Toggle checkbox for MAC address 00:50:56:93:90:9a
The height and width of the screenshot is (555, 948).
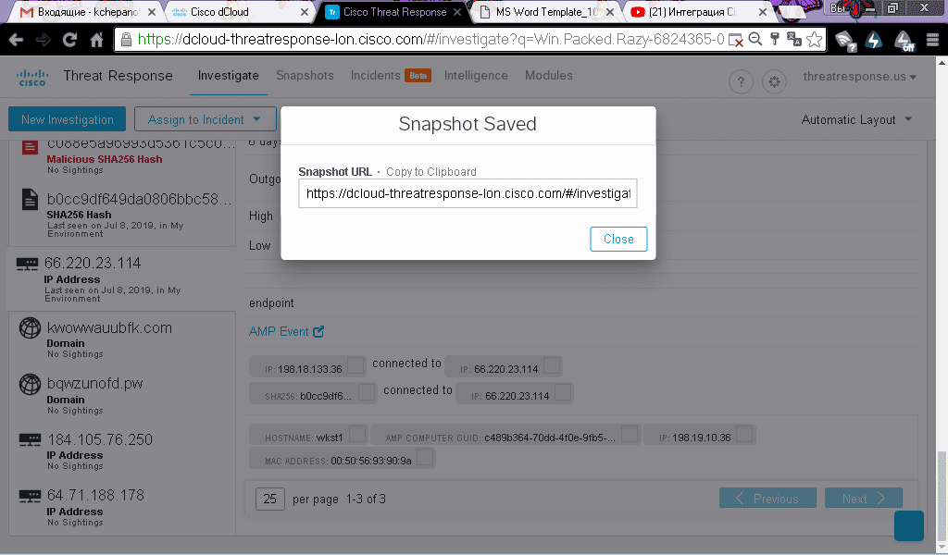pyautogui.click(x=425, y=458)
